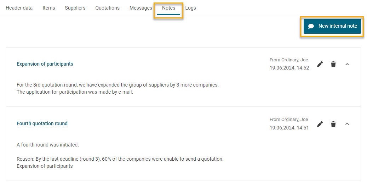Collapse the Expansion of participants note
367x188 pixels.
coord(347,64)
